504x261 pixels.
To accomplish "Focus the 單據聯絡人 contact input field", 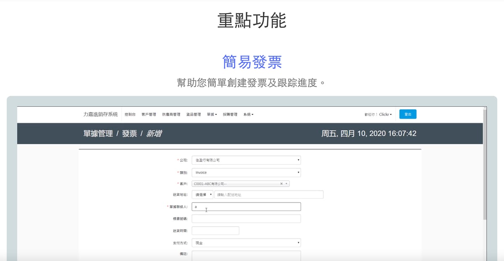I will (x=246, y=207).
